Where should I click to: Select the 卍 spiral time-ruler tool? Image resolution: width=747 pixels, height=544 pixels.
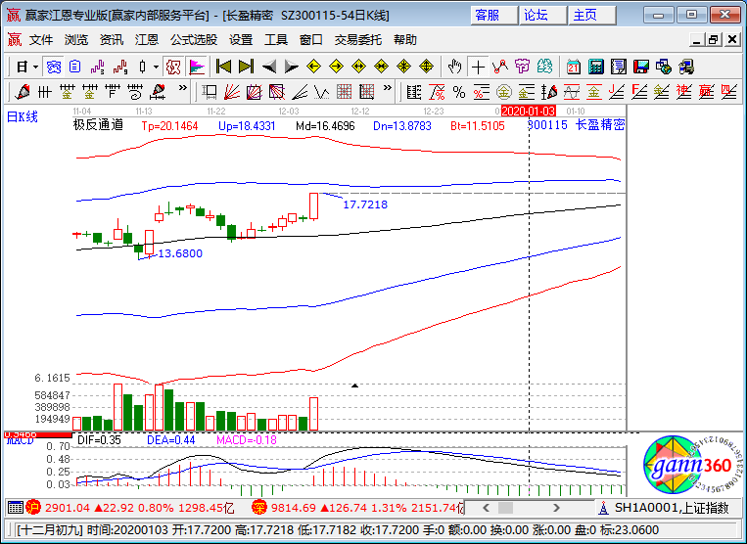(x=135, y=91)
